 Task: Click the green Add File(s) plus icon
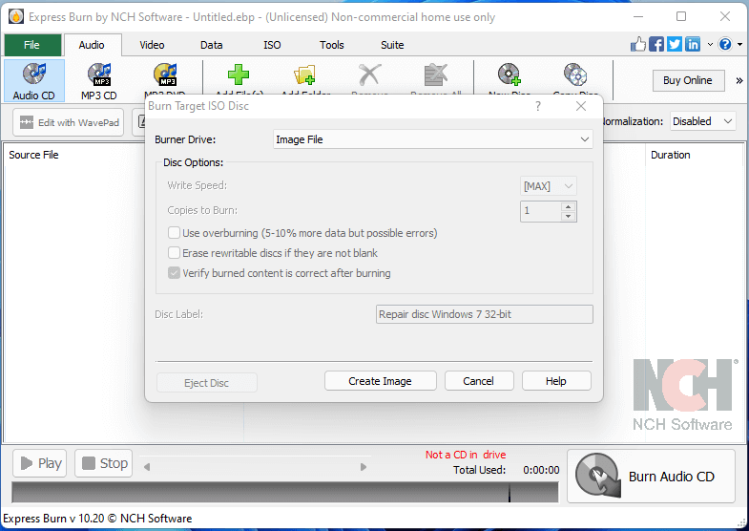point(239,75)
